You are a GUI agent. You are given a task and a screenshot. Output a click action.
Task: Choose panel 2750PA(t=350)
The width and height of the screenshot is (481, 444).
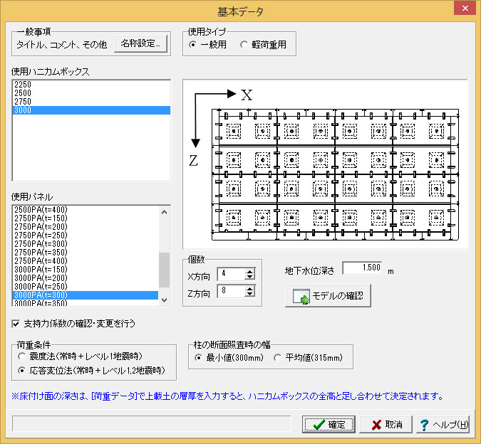tap(86, 253)
